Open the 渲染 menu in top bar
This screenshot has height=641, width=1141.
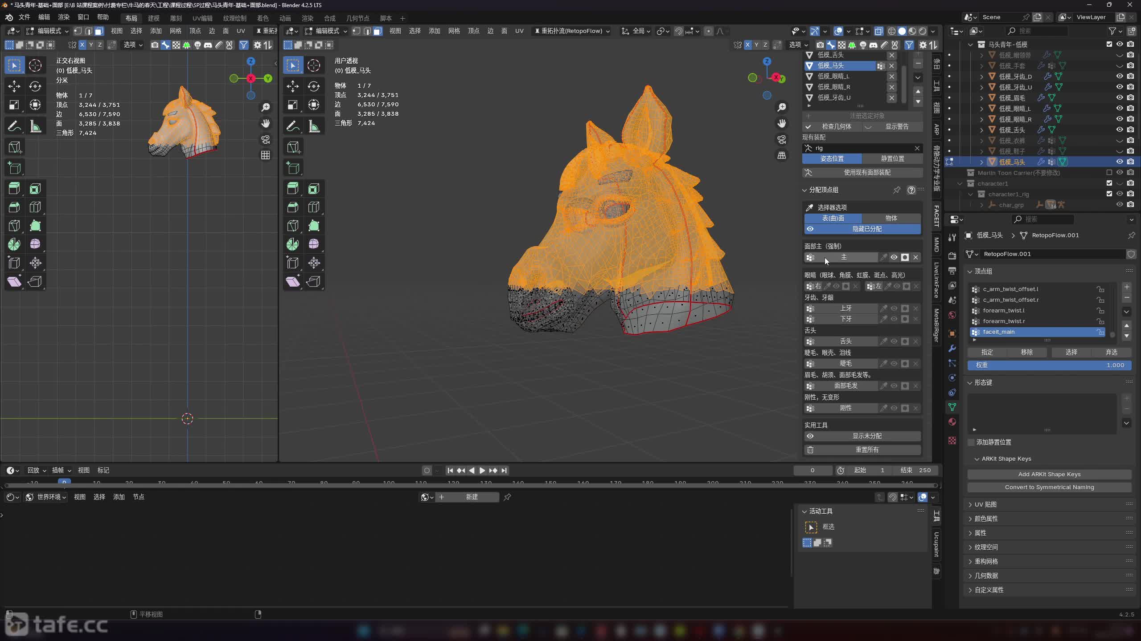tap(64, 17)
